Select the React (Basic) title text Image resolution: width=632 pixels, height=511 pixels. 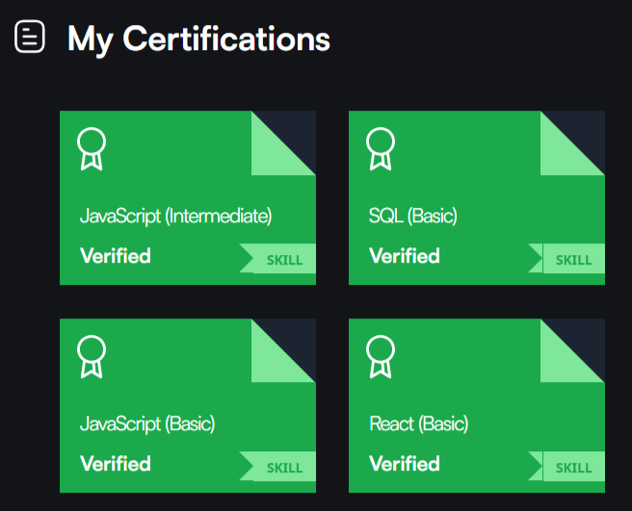point(419,424)
